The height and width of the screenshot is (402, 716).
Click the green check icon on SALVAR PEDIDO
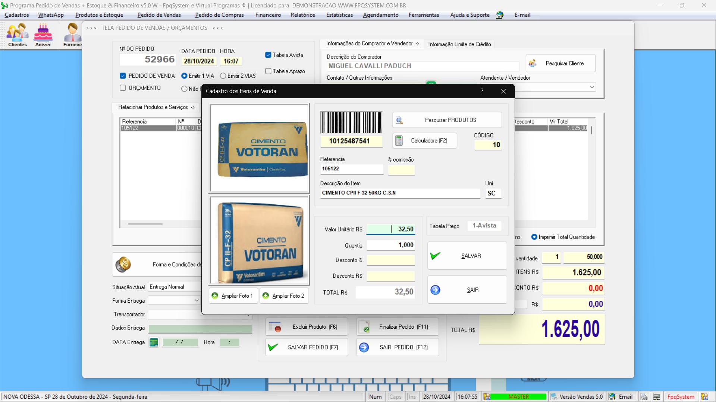tap(273, 347)
